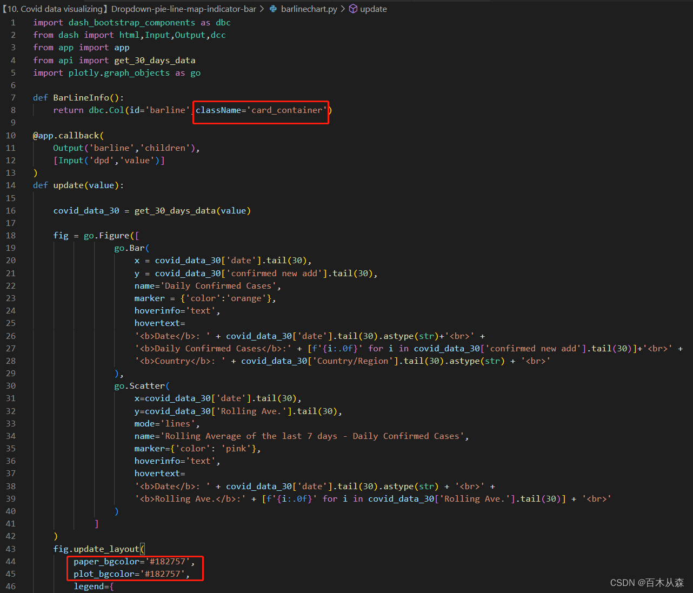Screen dimensions: 693x593
Task: Click 'plot_bgcolor' on line 45
Action: (104, 574)
